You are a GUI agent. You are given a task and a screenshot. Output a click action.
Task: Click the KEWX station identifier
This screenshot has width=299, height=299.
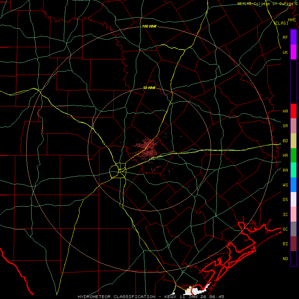click(x=171, y=297)
